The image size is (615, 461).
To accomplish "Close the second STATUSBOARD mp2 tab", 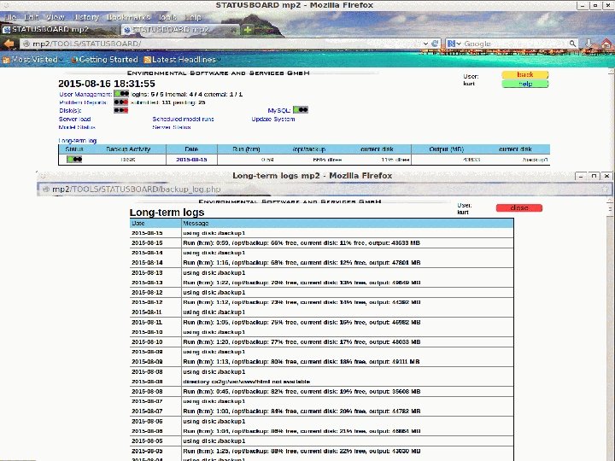I will [x=233, y=29].
